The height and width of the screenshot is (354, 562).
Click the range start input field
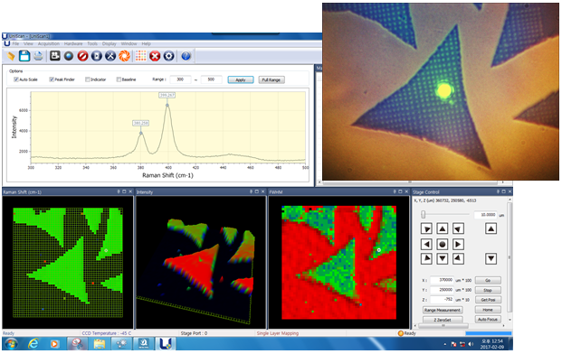coord(180,79)
